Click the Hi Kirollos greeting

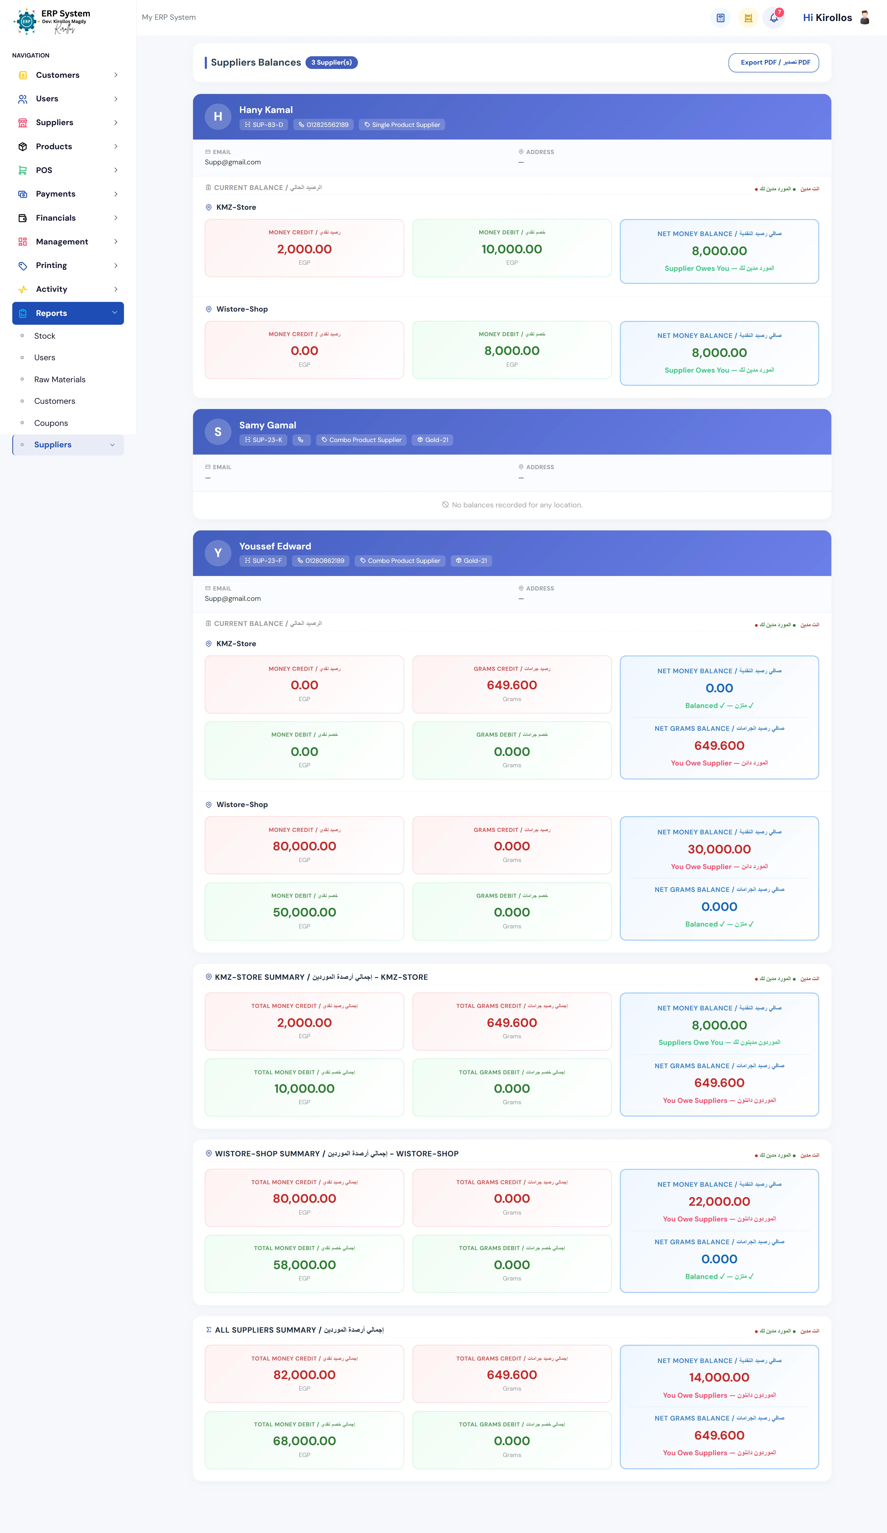827,18
